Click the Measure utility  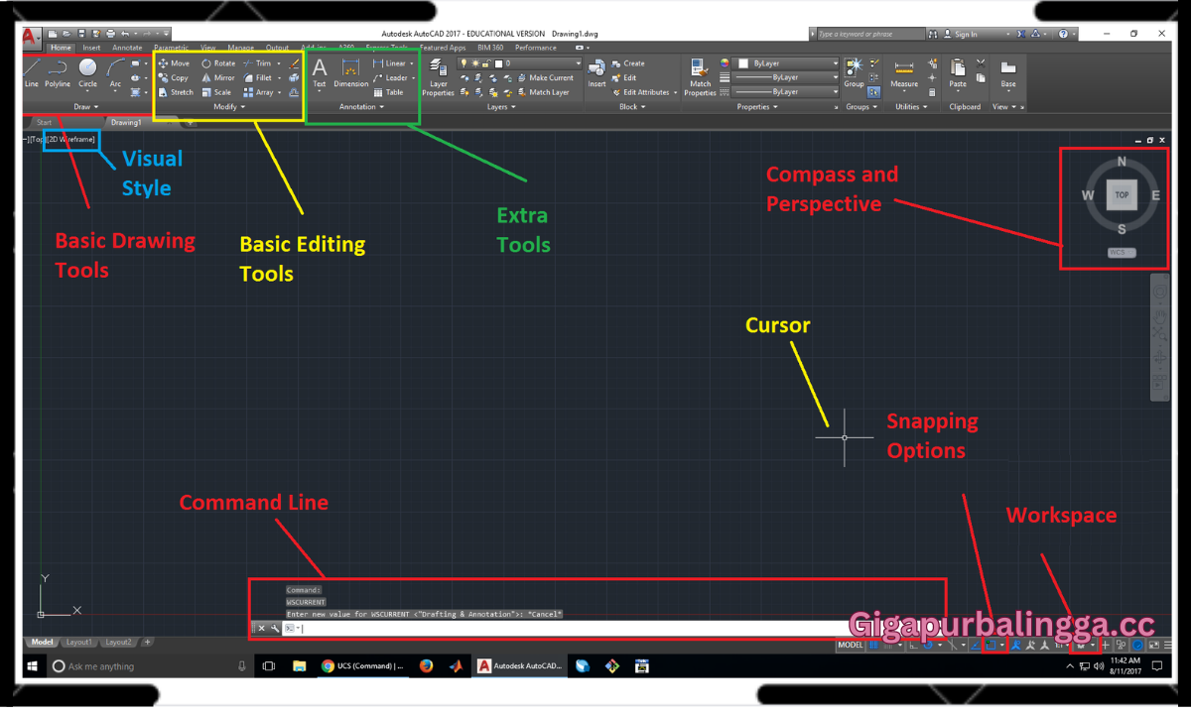[x=904, y=72]
